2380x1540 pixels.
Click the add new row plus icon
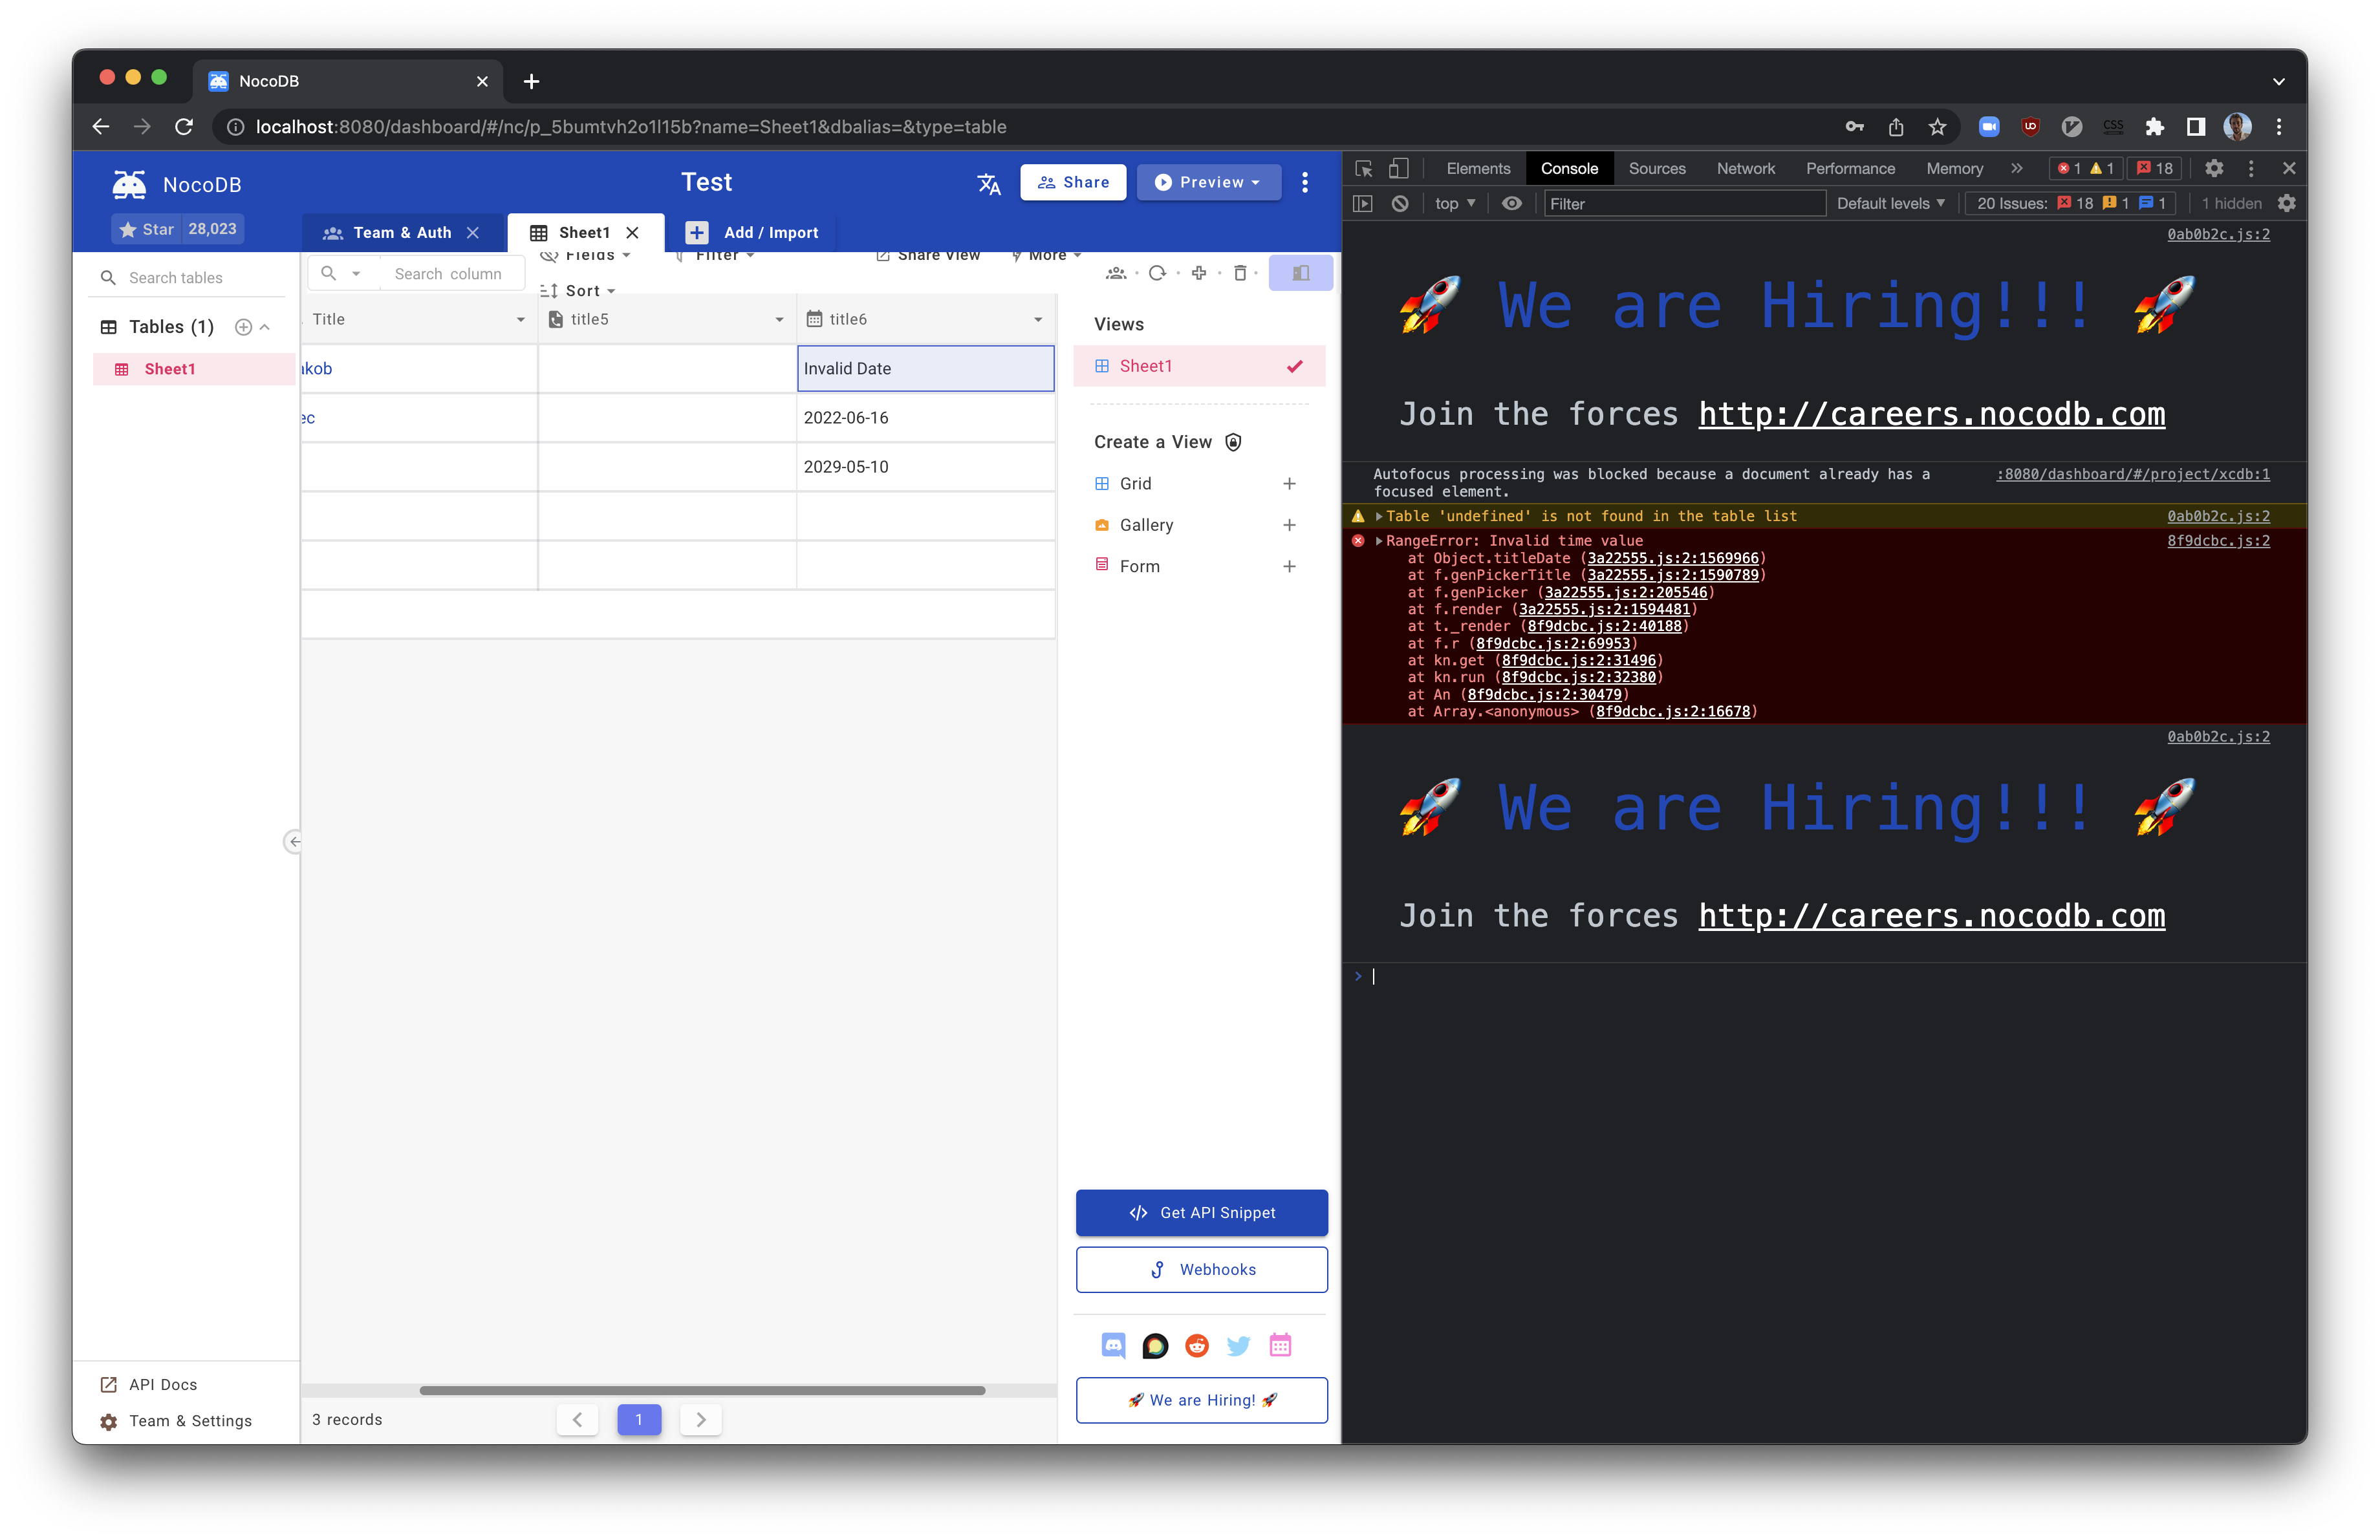[x=1199, y=273]
